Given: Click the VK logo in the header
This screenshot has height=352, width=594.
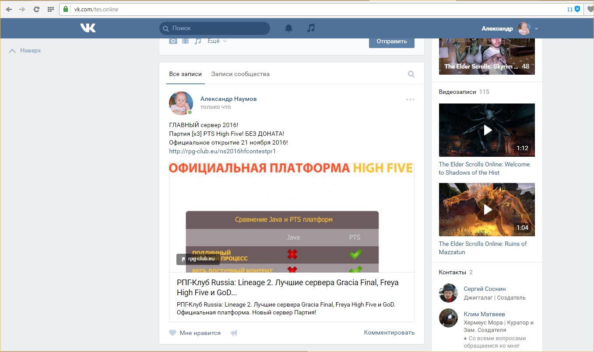Looking at the screenshot, I should point(88,28).
